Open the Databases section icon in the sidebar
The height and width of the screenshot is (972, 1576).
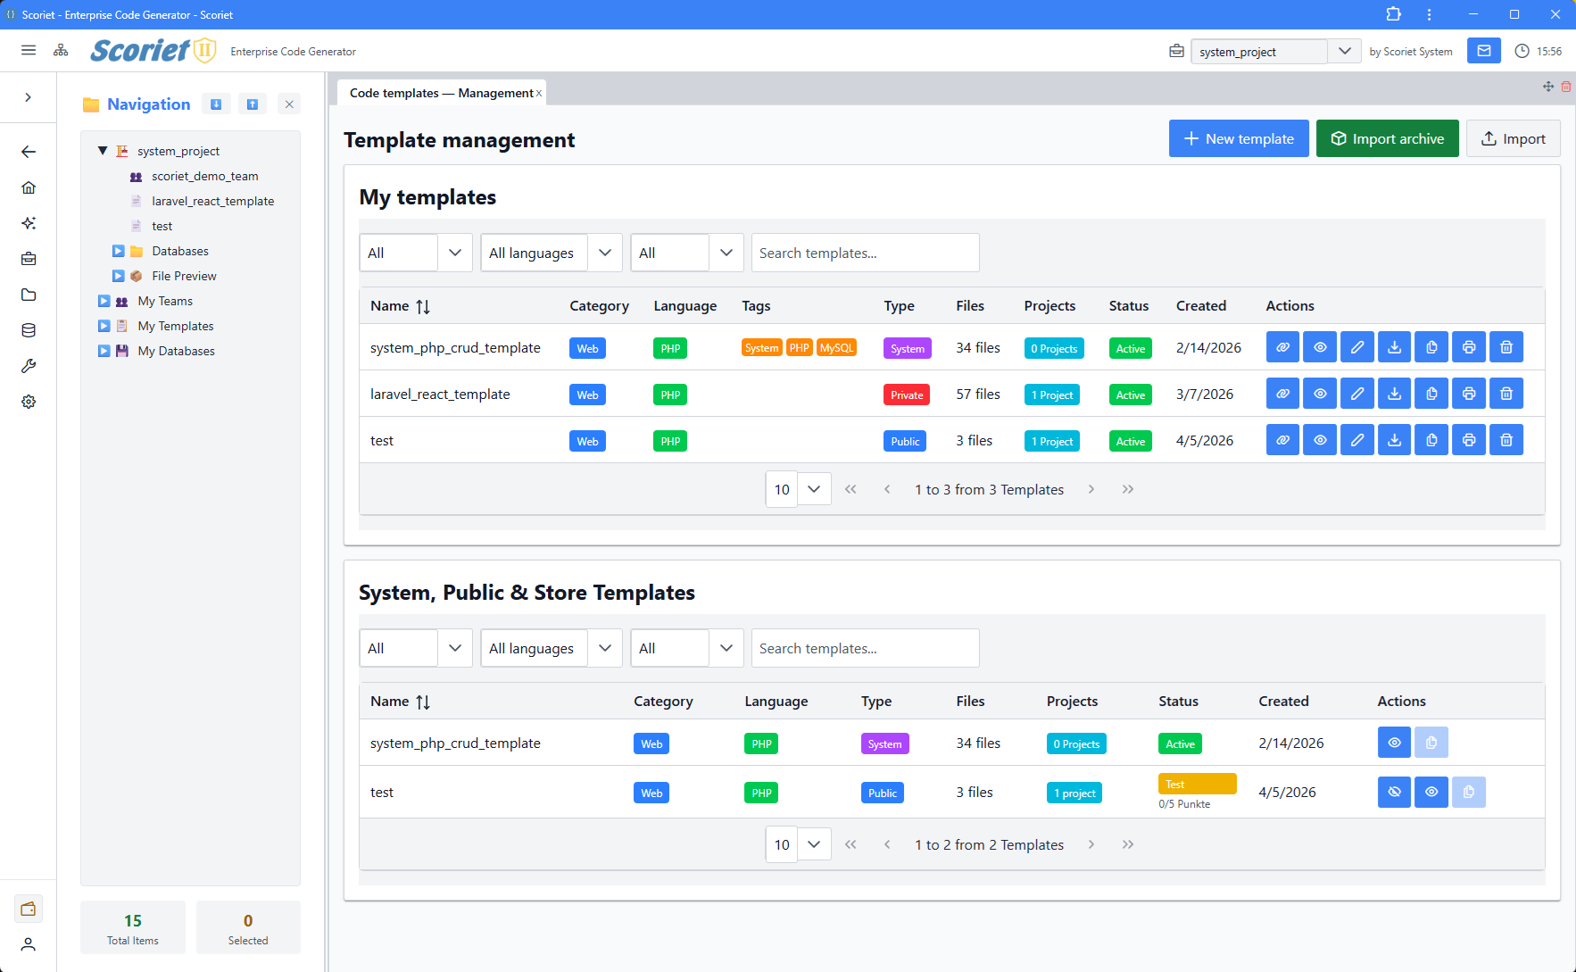click(x=136, y=251)
